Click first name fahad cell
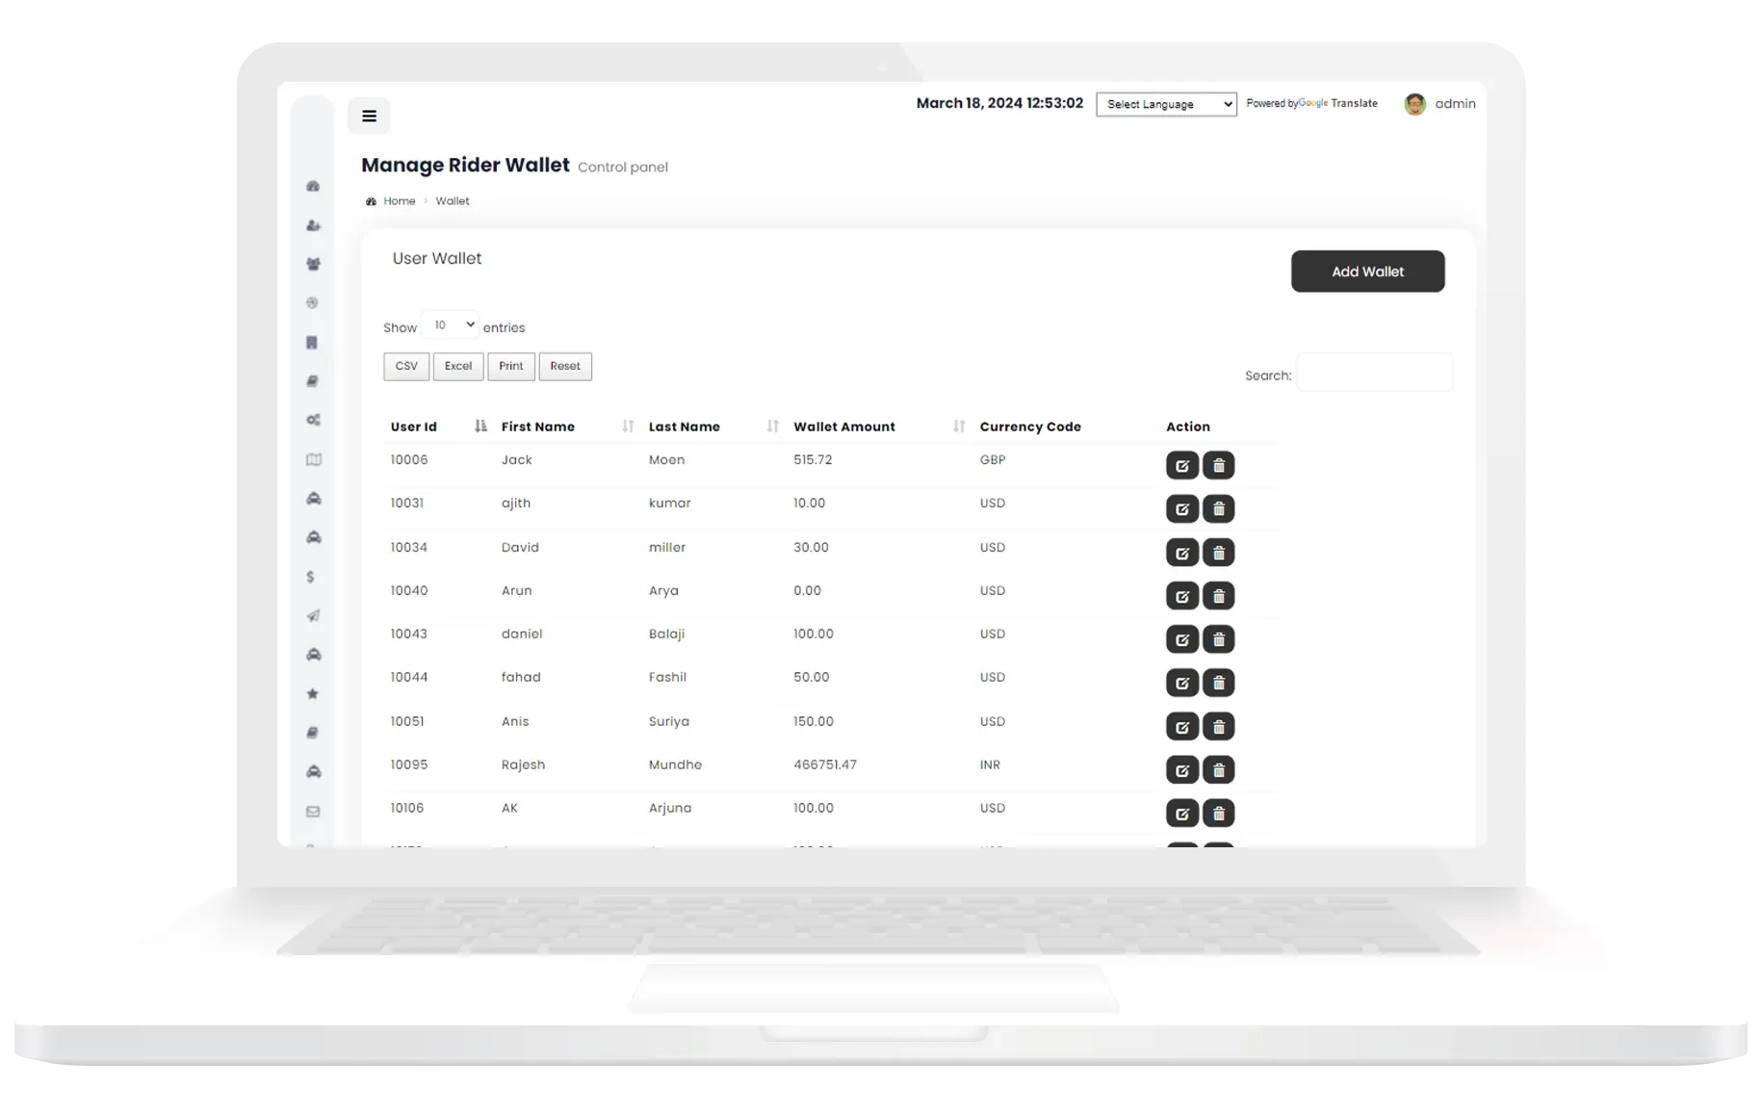 521,678
